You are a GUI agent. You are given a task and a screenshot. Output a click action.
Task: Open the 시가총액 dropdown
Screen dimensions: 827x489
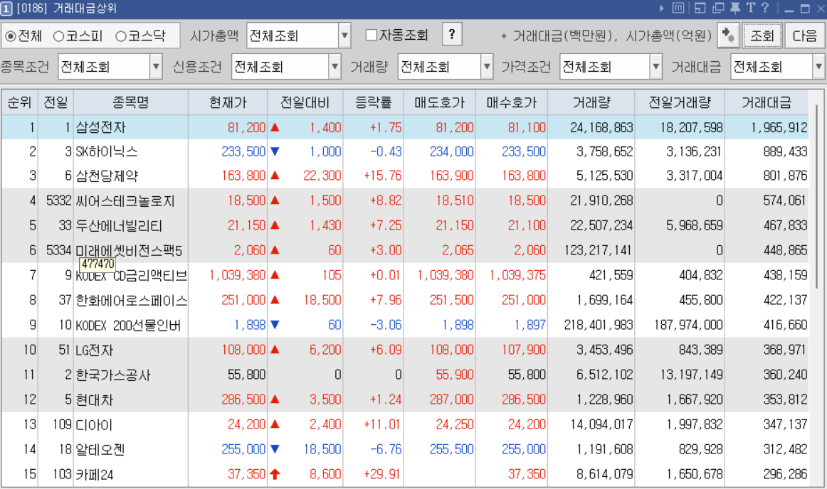point(344,36)
